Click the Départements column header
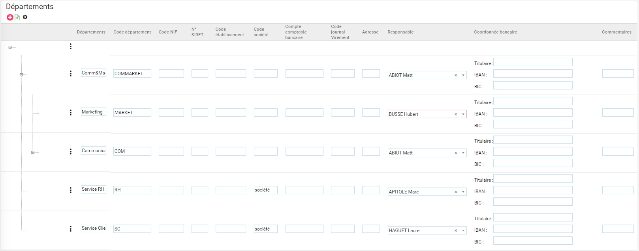The height and width of the screenshot is (251, 639). (x=91, y=32)
